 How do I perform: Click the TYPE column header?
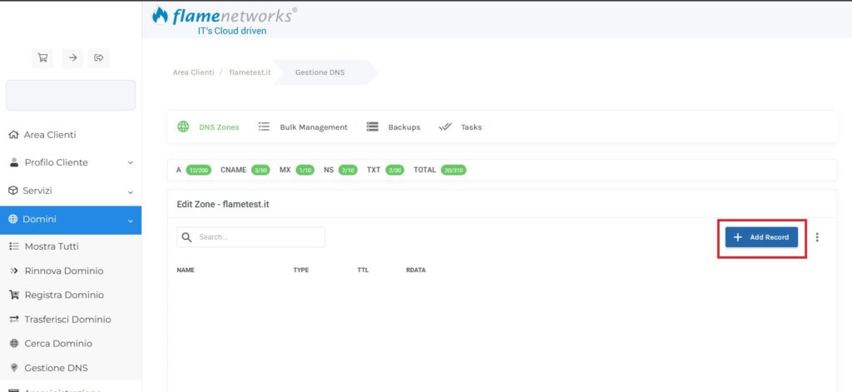301,270
